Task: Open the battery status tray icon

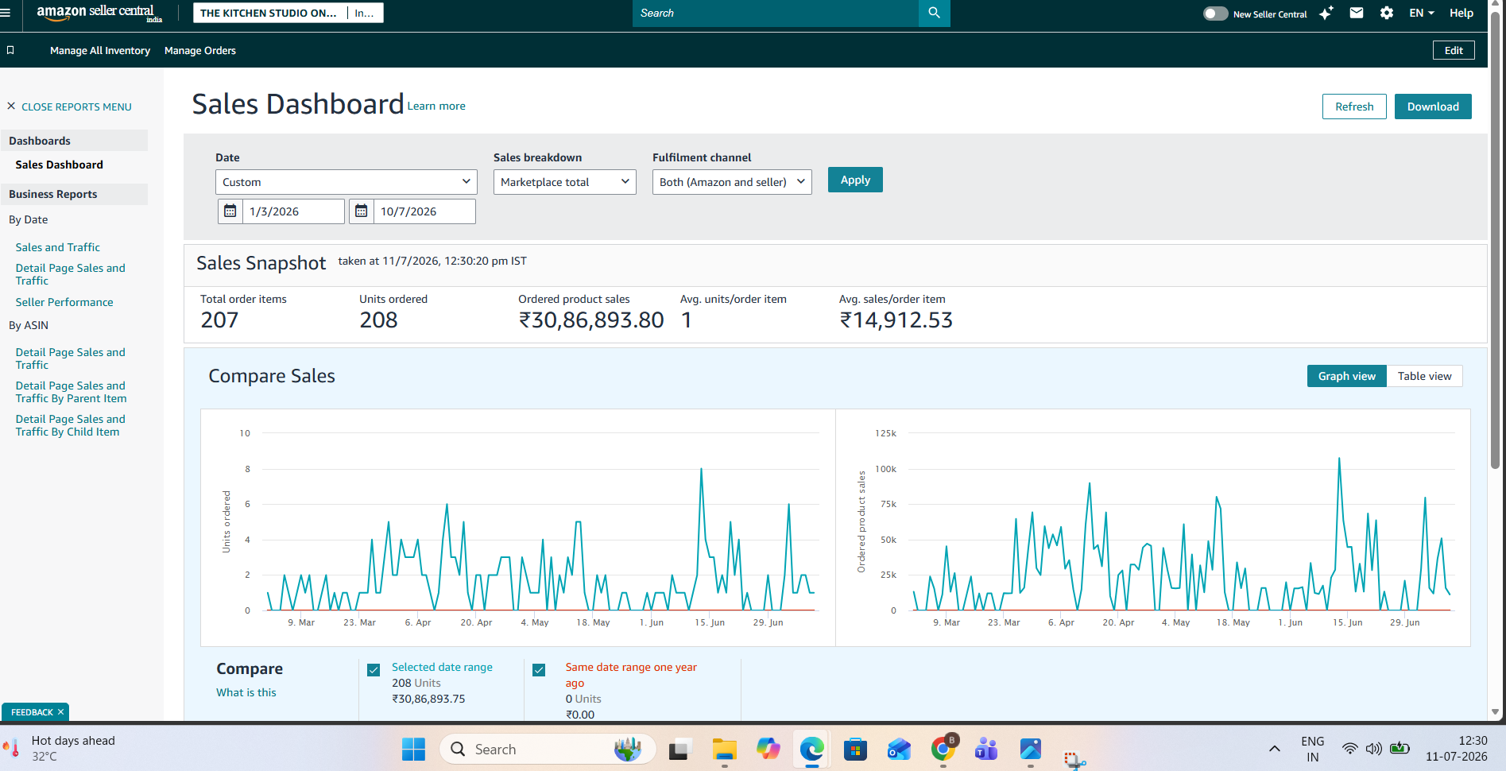Action: [1400, 749]
